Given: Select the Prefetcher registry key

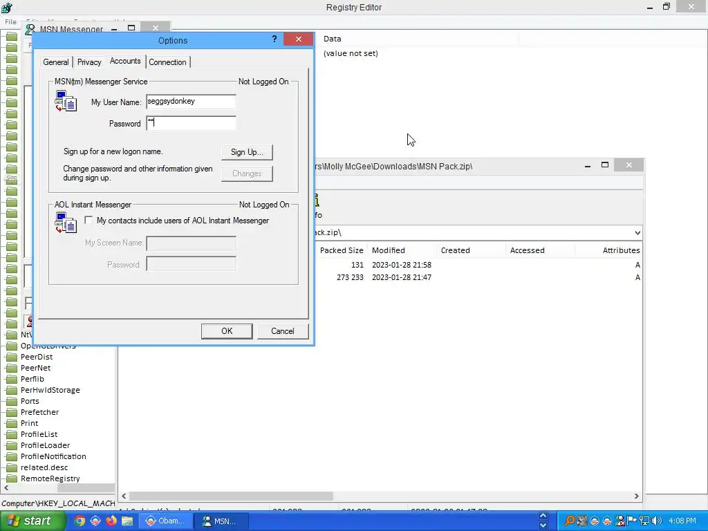Looking at the screenshot, I should [39, 412].
